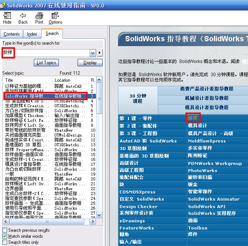Open the 多实体零件 tutorial link
248x246 pixels.
click(200, 148)
